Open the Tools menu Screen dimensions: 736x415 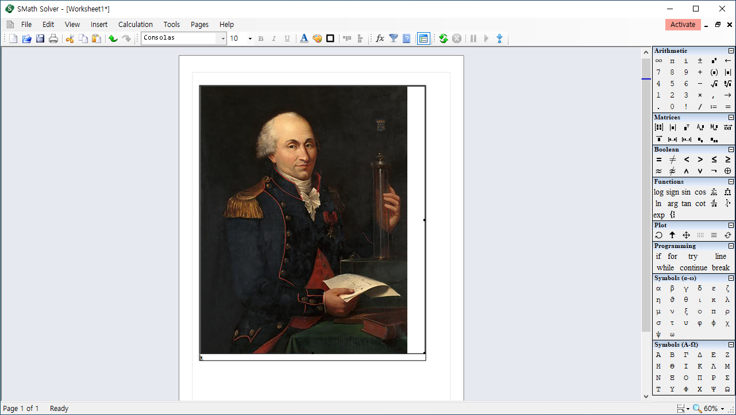[x=172, y=25]
